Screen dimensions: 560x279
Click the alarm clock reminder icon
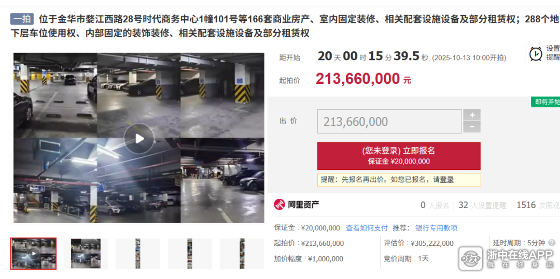pos(535,54)
